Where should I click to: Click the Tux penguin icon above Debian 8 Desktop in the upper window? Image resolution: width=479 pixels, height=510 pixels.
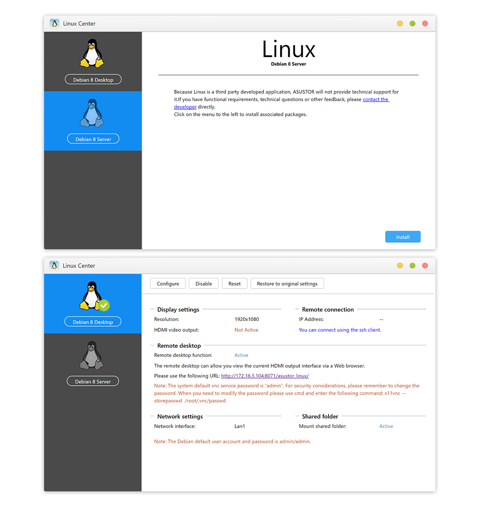(92, 53)
